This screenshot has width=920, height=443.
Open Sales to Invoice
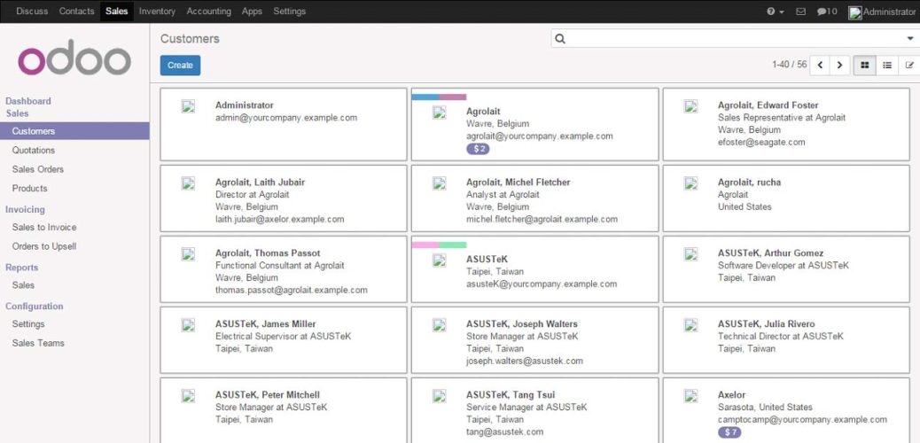44,227
